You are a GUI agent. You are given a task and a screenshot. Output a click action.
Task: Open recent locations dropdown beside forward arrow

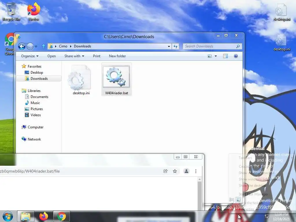36,46
